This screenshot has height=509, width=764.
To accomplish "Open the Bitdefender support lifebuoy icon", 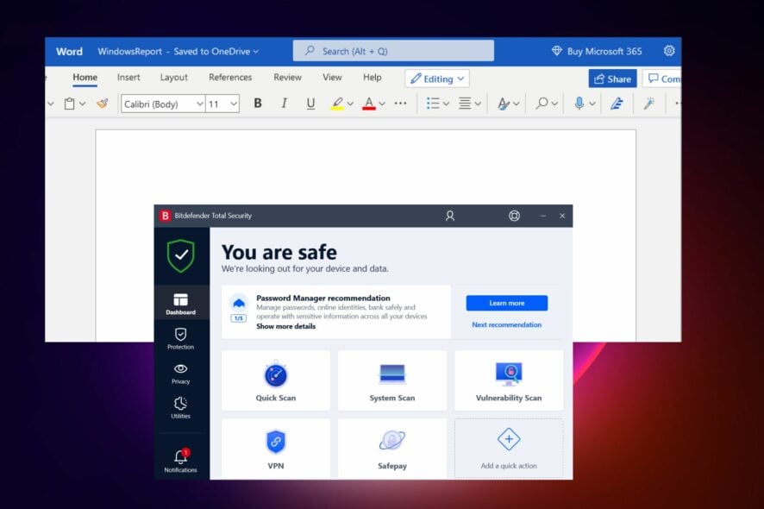I will pos(514,216).
